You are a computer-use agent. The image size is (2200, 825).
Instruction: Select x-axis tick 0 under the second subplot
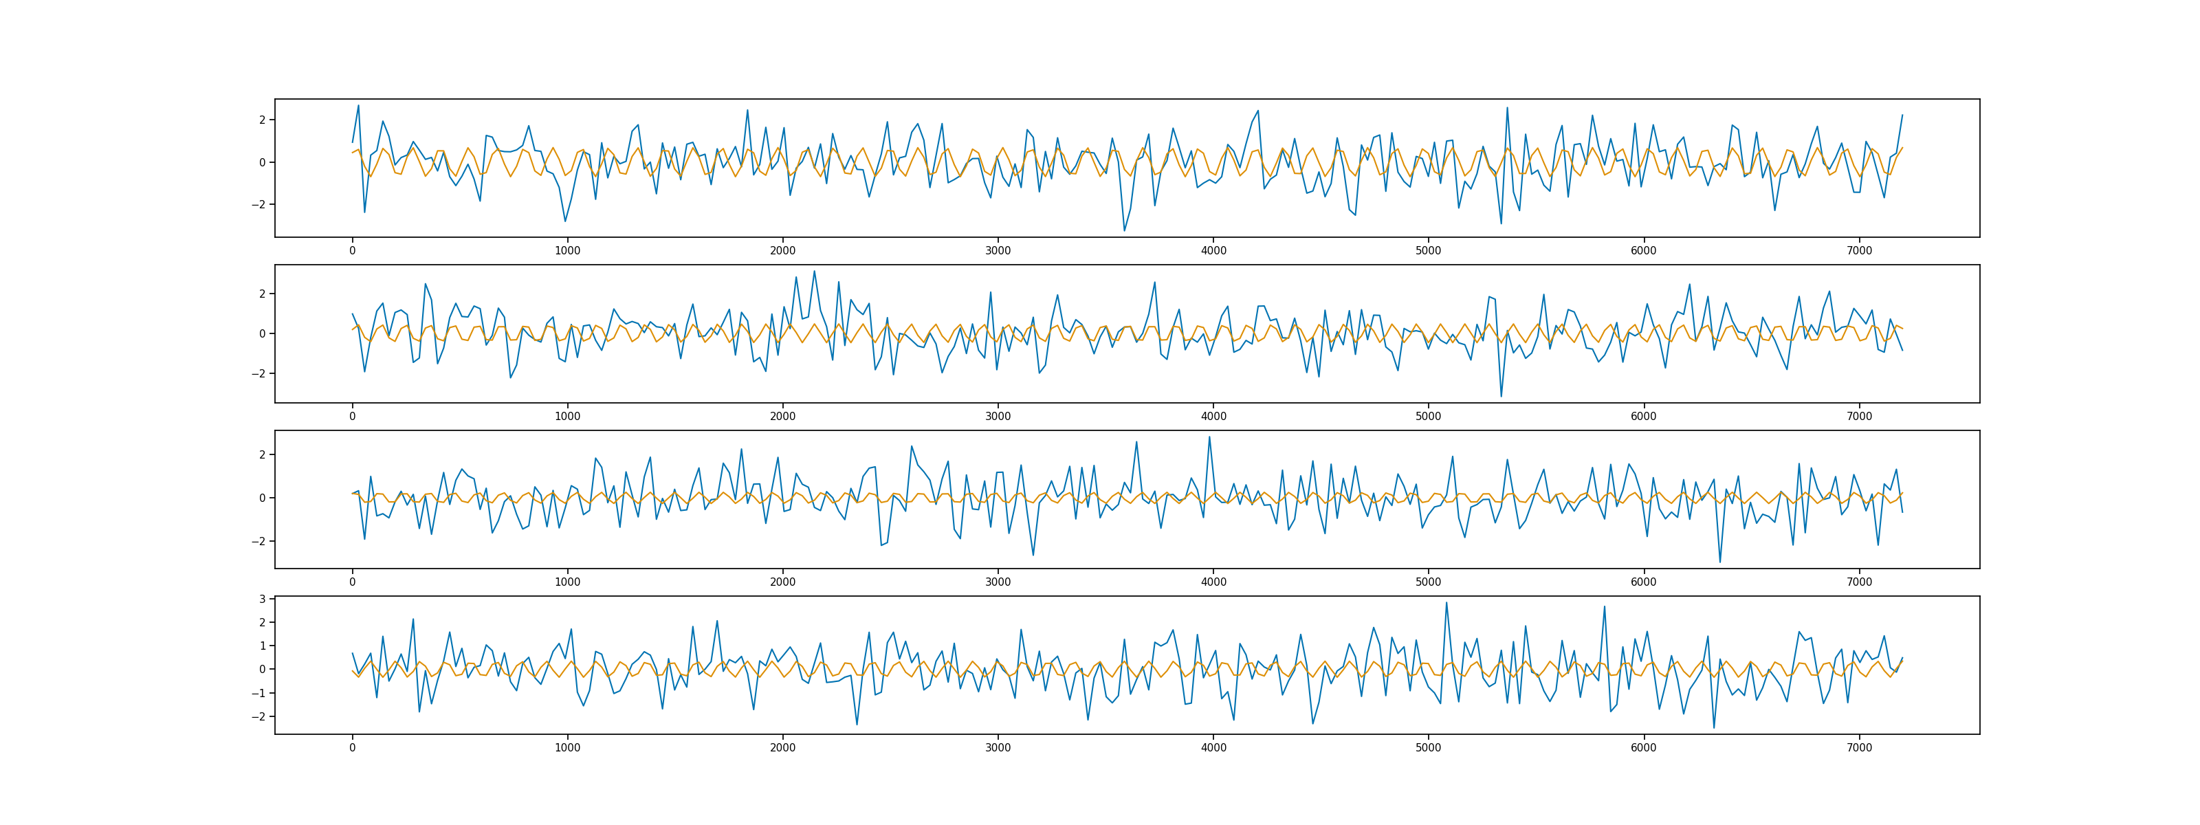(352, 417)
